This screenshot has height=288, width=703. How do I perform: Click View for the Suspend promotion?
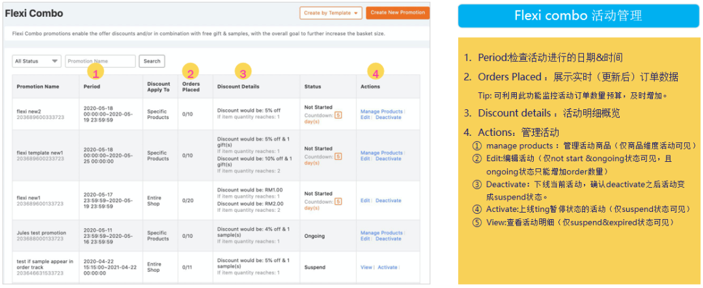[x=366, y=267]
